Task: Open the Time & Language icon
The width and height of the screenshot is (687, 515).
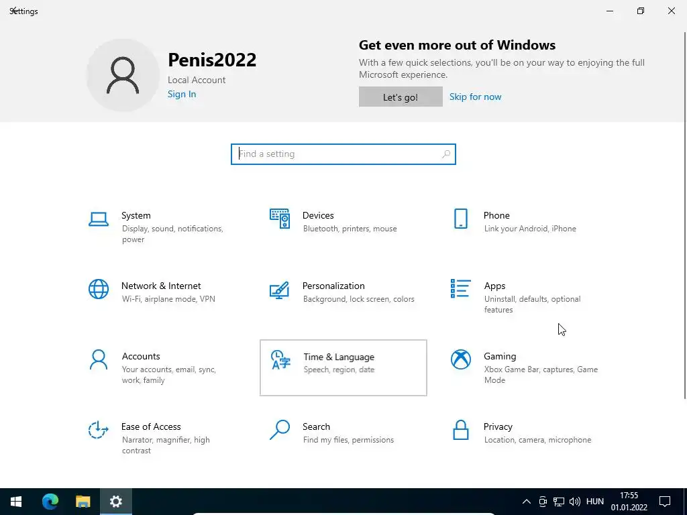Action: click(280, 360)
